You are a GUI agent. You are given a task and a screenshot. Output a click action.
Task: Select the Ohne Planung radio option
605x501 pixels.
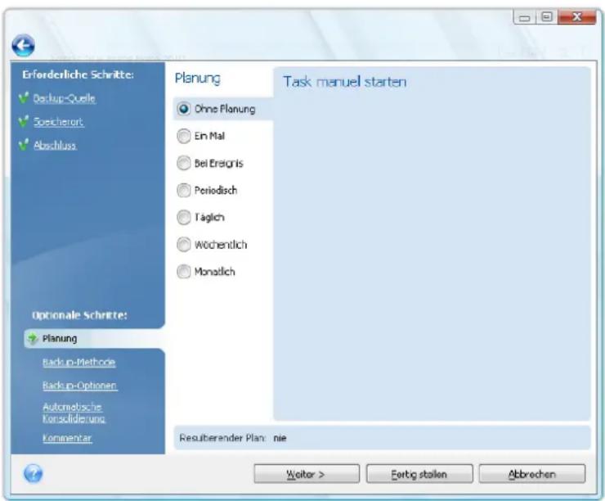[184, 109]
